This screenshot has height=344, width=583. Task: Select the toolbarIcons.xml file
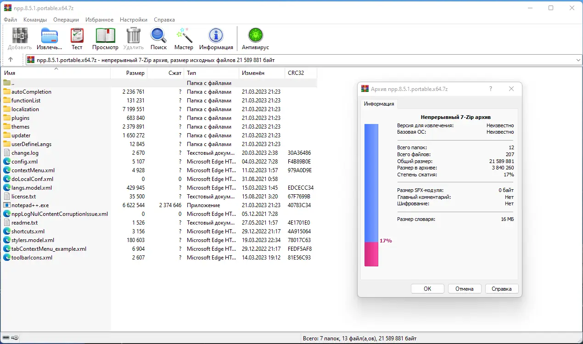click(x=32, y=257)
